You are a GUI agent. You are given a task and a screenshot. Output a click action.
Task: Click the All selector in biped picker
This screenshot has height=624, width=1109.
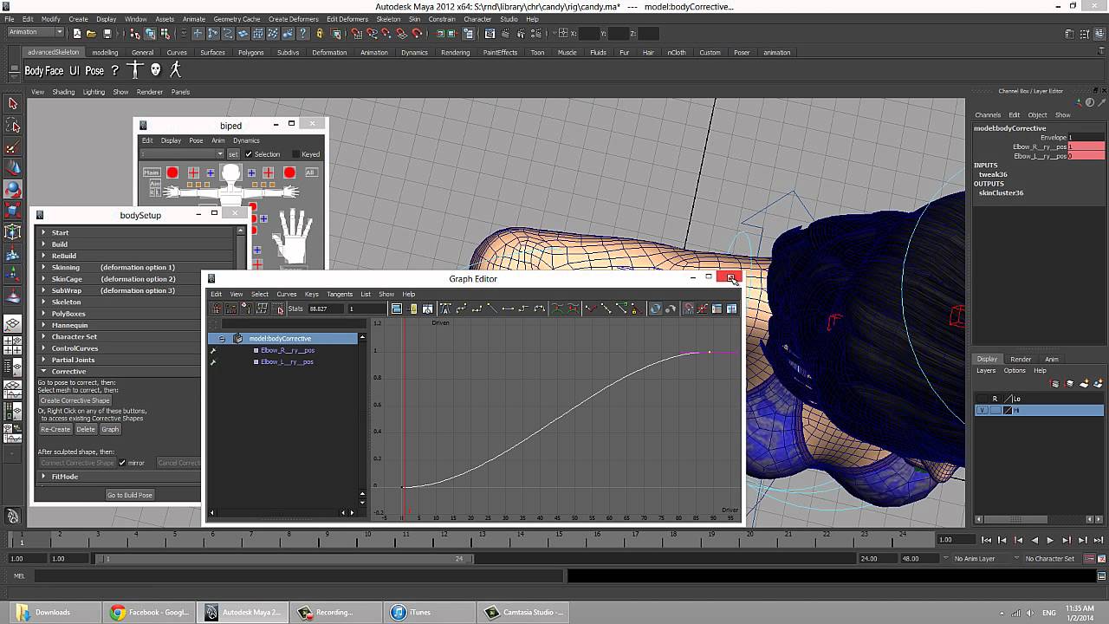coord(310,172)
